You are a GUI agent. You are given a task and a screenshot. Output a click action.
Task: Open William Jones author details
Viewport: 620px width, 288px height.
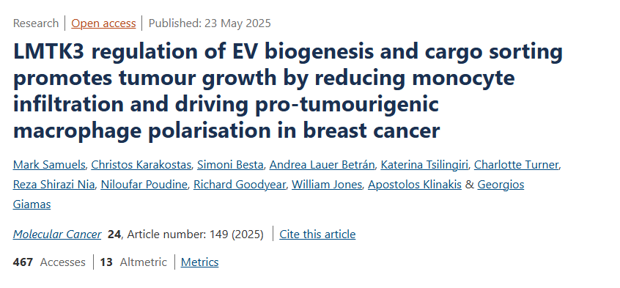[x=327, y=185]
